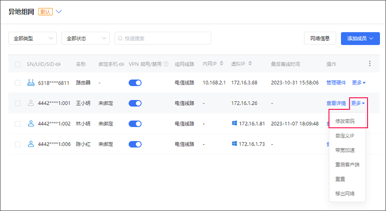Click the 网络信息 button
386x211 pixels.
tap(320, 39)
